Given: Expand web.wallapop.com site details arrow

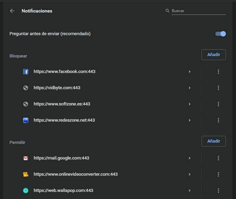Looking at the screenshot, I should pyautogui.click(x=190, y=191).
